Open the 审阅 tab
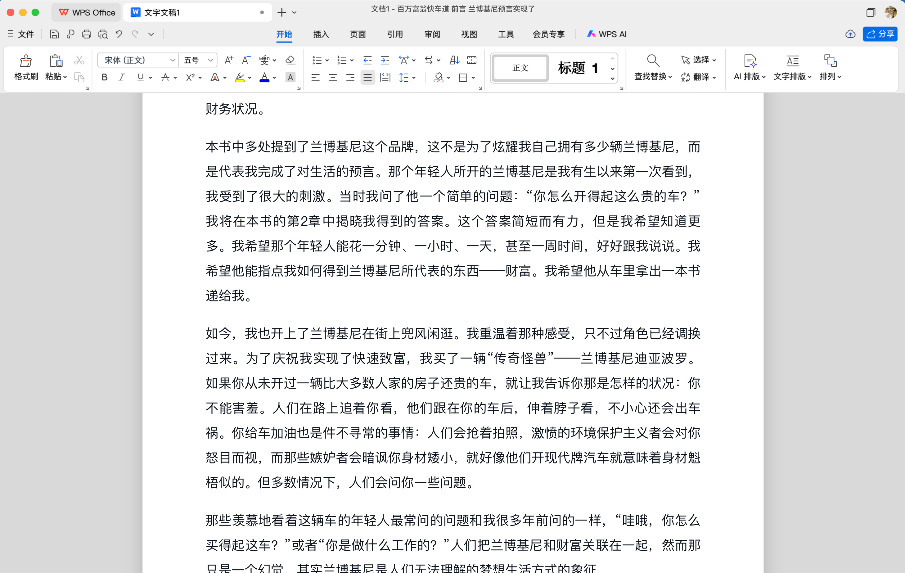Image resolution: width=905 pixels, height=573 pixels. click(x=432, y=34)
